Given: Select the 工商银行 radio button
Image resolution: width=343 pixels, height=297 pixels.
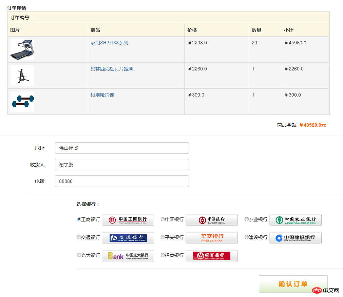Looking at the screenshot, I should [79, 219].
